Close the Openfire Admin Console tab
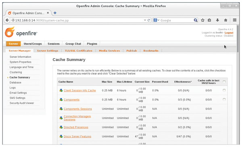The image size is (242, 147). tap(48, 13)
